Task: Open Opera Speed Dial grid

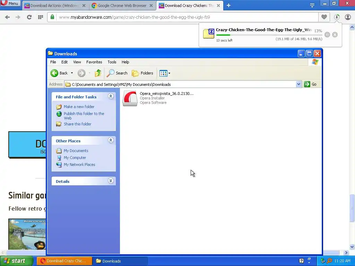Action: pos(41,17)
